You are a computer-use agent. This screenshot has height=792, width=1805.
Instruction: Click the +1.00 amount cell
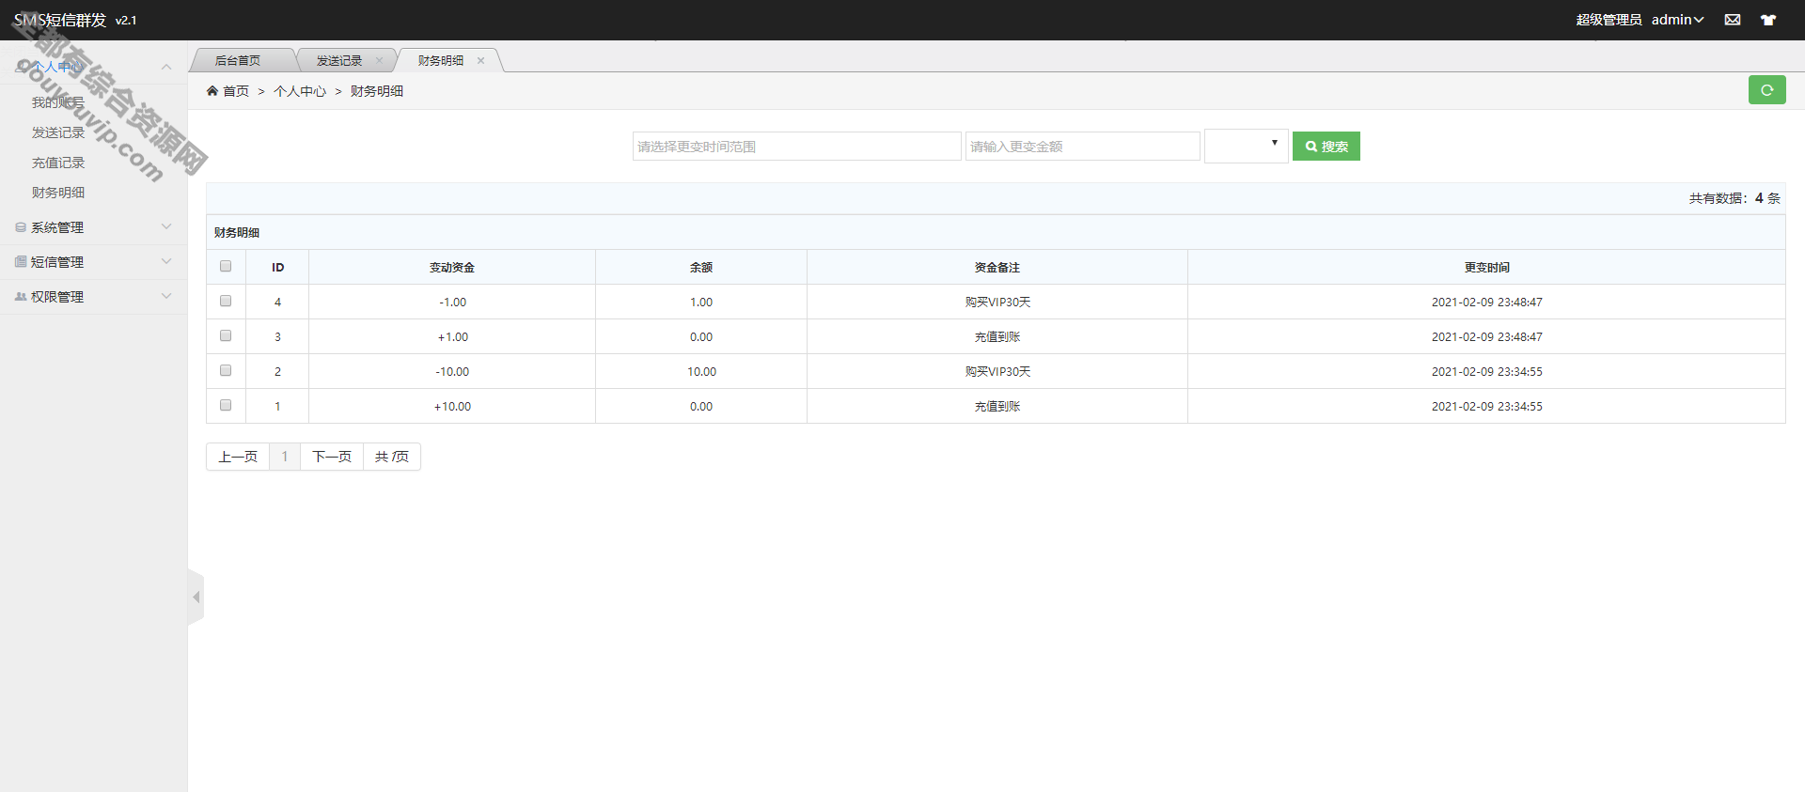452,337
